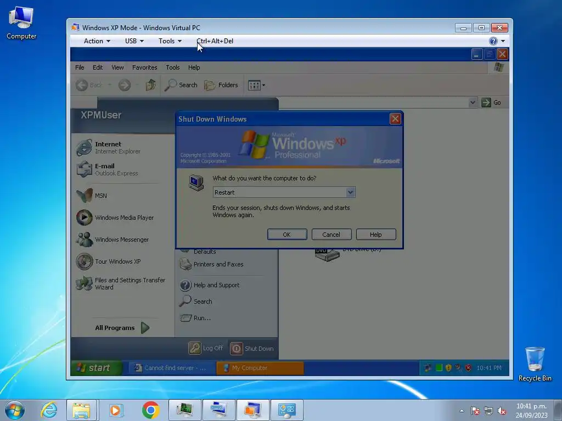Launch Internet Explorer from Windows 7 taskbar
This screenshot has height=421, width=562.
pyautogui.click(x=49, y=410)
